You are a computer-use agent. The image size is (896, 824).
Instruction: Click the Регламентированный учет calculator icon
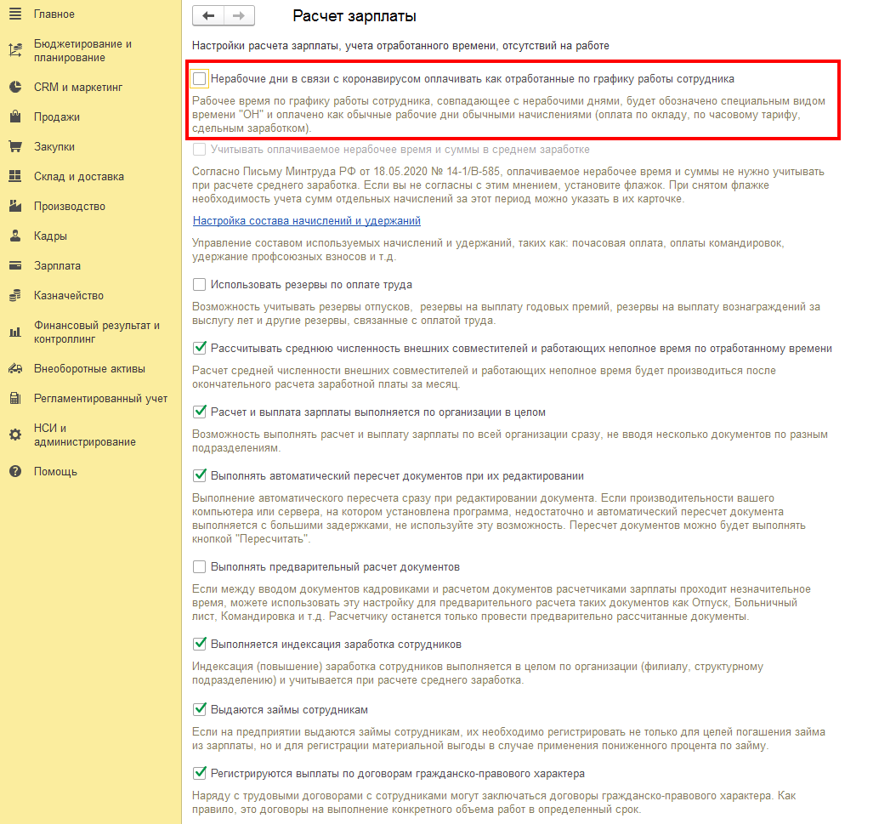click(15, 398)
